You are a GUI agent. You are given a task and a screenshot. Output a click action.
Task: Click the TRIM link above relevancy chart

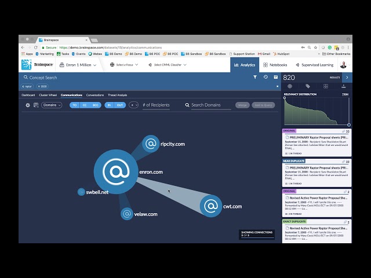pyautogui.click(x=345, y=94)
